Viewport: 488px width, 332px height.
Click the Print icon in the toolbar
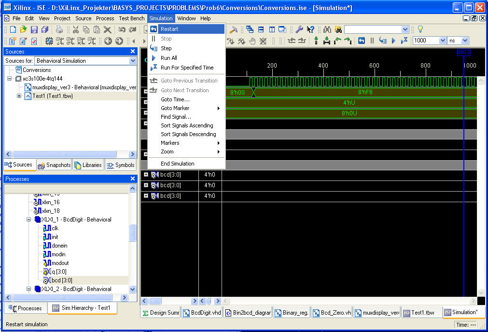pyautogui.click(x=59, y=29)
